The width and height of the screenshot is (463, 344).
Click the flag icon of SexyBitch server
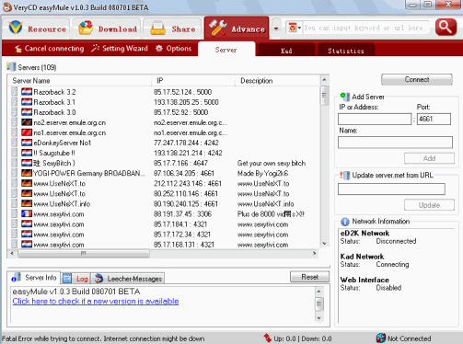[x=27, y=163]
